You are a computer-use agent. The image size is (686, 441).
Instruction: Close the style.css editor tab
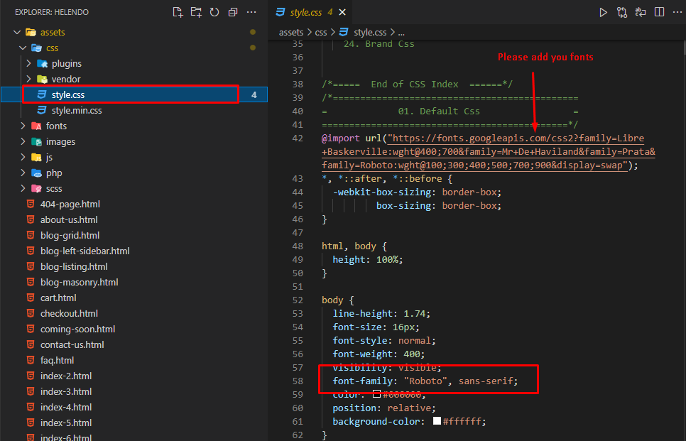[342, 12]
